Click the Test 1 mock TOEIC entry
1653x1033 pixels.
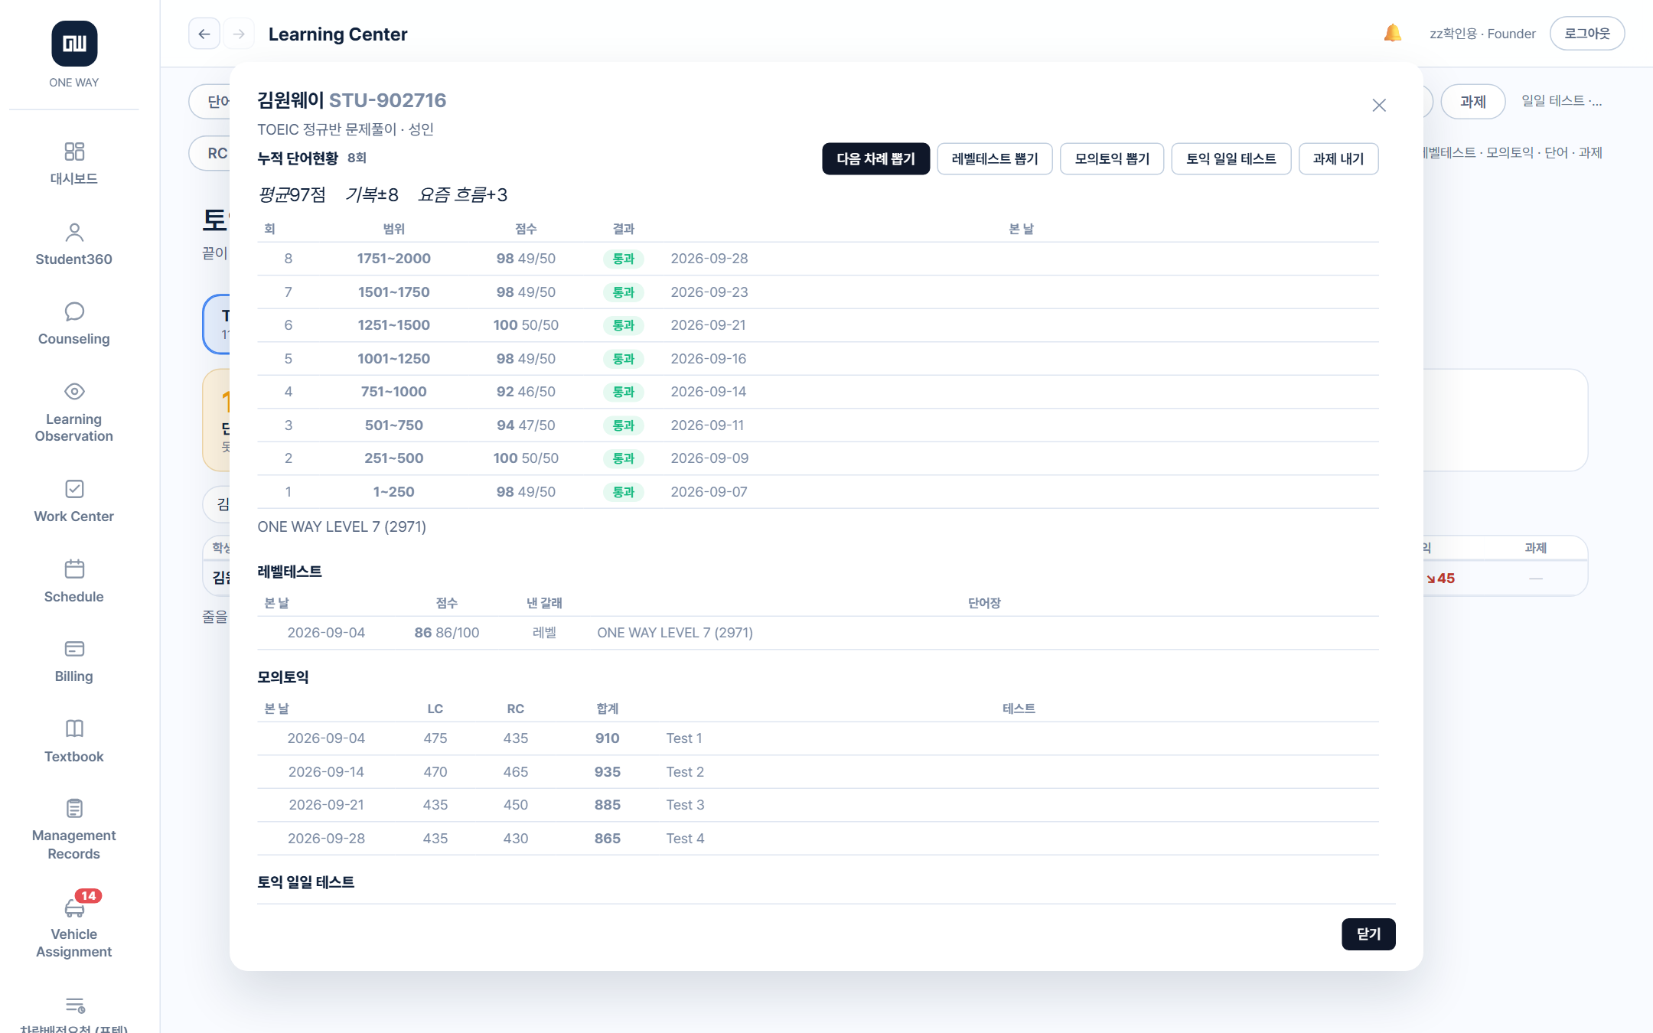(x=683, y=738)
